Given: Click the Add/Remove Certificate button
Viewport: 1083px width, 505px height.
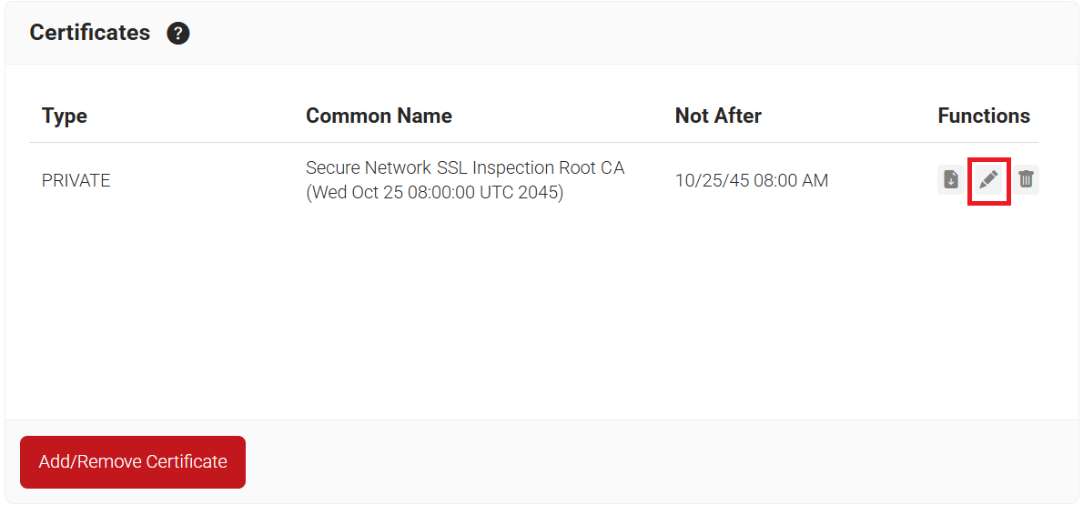Looking at the screenshot, I should [133, 462].
